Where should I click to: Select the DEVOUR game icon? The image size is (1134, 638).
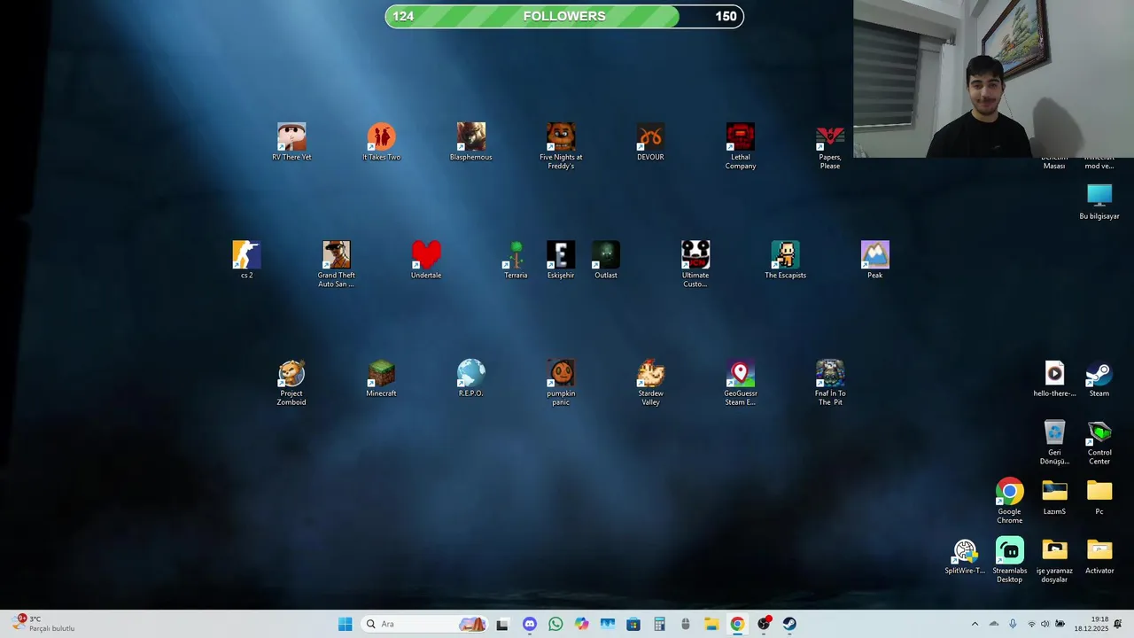[x=650, y=142]
